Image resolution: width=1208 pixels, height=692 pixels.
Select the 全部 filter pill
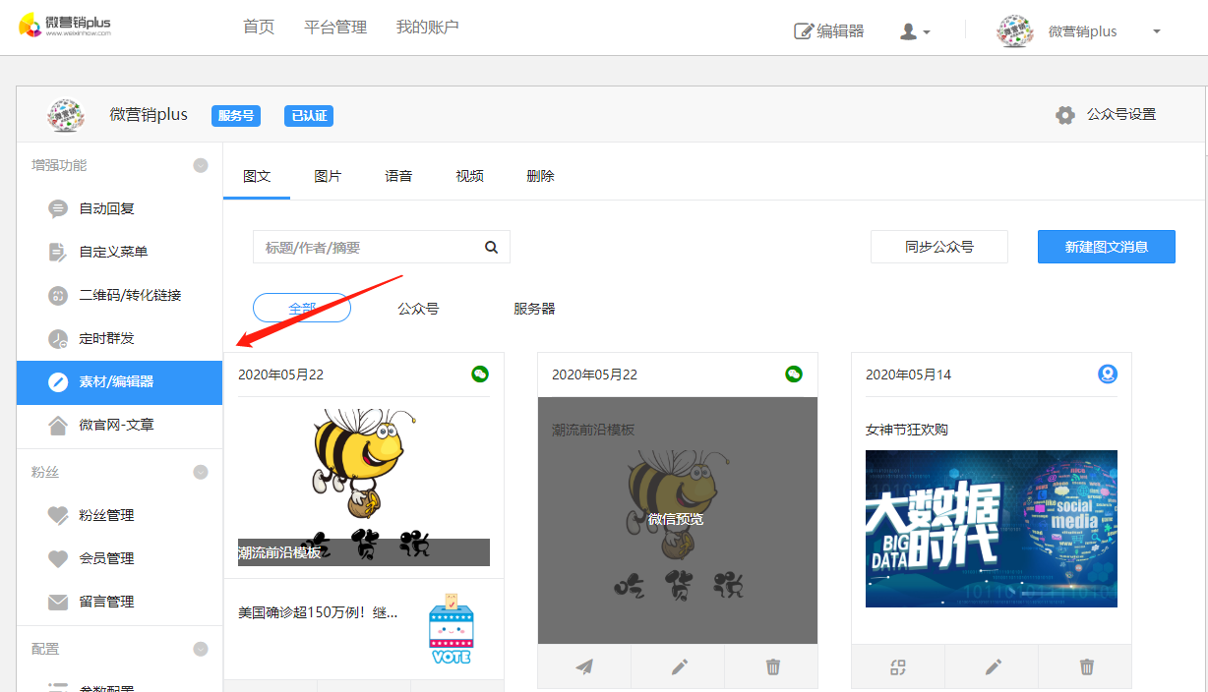[302, 308]
